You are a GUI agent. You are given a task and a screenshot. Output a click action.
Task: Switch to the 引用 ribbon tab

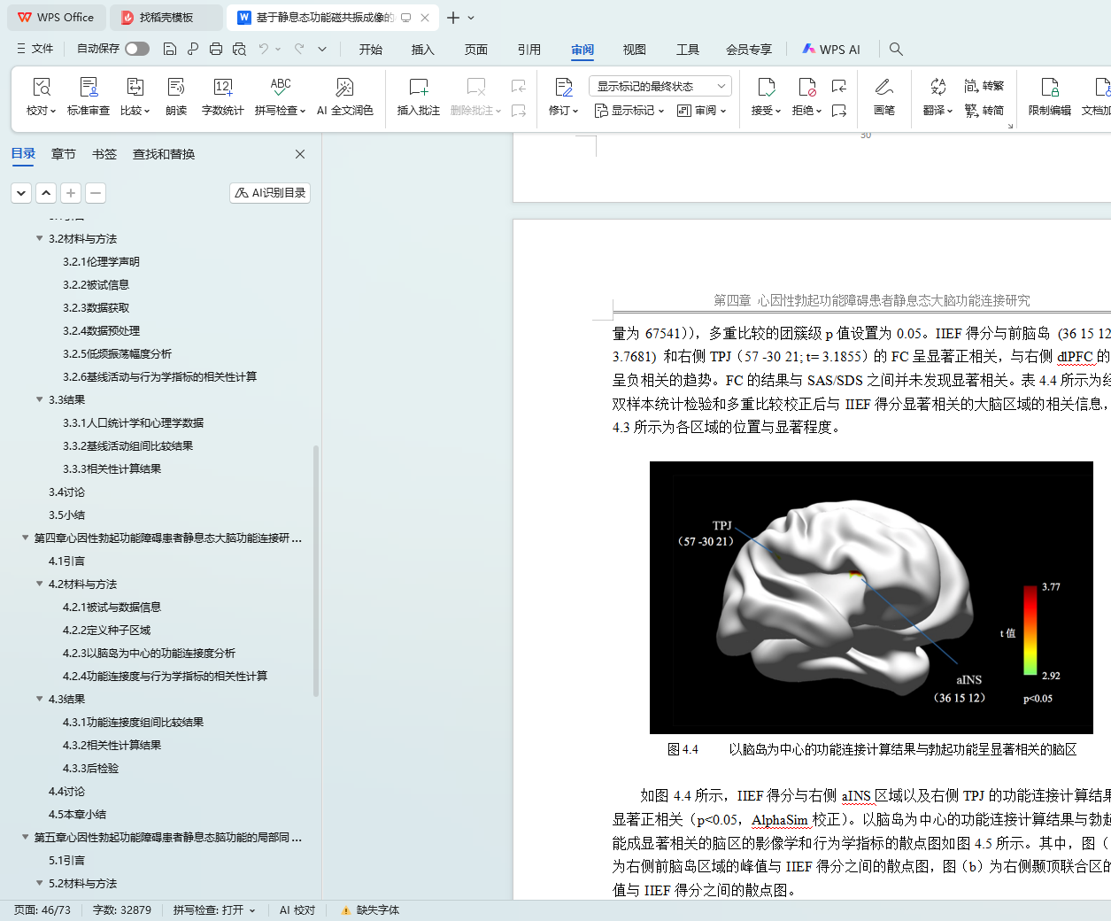click(x=529, y=50)
